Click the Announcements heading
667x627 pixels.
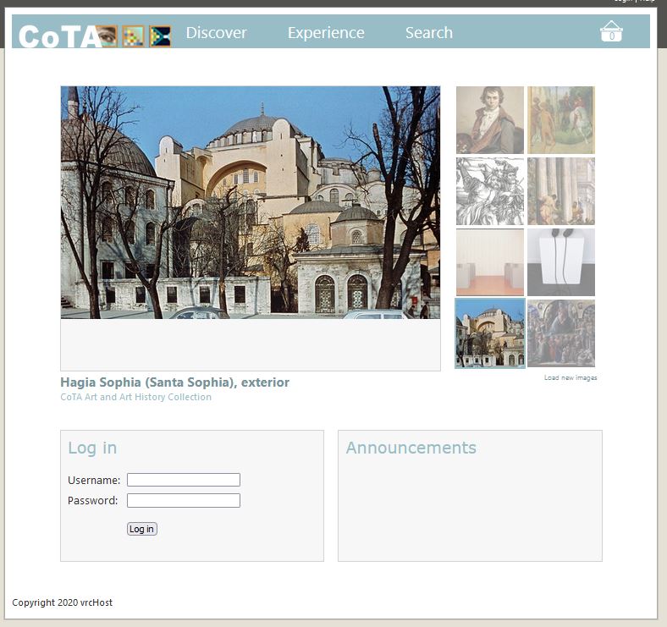click(411, 448)
